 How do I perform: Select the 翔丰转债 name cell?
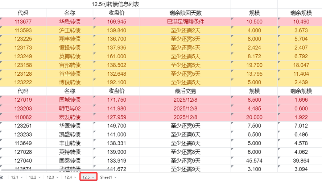coord(70,39)
